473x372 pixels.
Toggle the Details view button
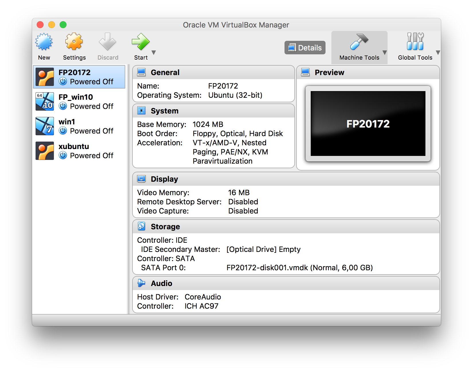(x=305, y=48)
